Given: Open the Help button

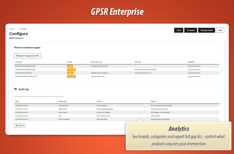Looking at the screenshot, I should [x=220, y=30].
